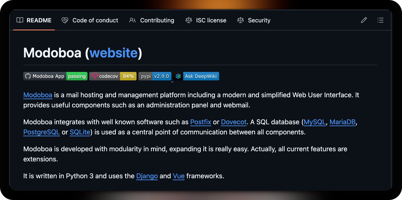
Task: Follow the Modoboa link in first paragraph
Action: (38, 95)
